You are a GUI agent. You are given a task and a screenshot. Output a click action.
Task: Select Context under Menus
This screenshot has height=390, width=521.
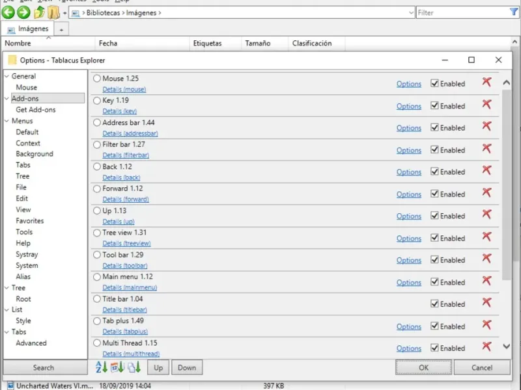click(x=28, y=143)
